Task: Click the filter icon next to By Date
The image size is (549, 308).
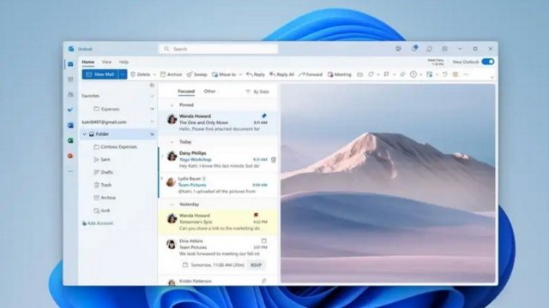Action: (248, 92)
